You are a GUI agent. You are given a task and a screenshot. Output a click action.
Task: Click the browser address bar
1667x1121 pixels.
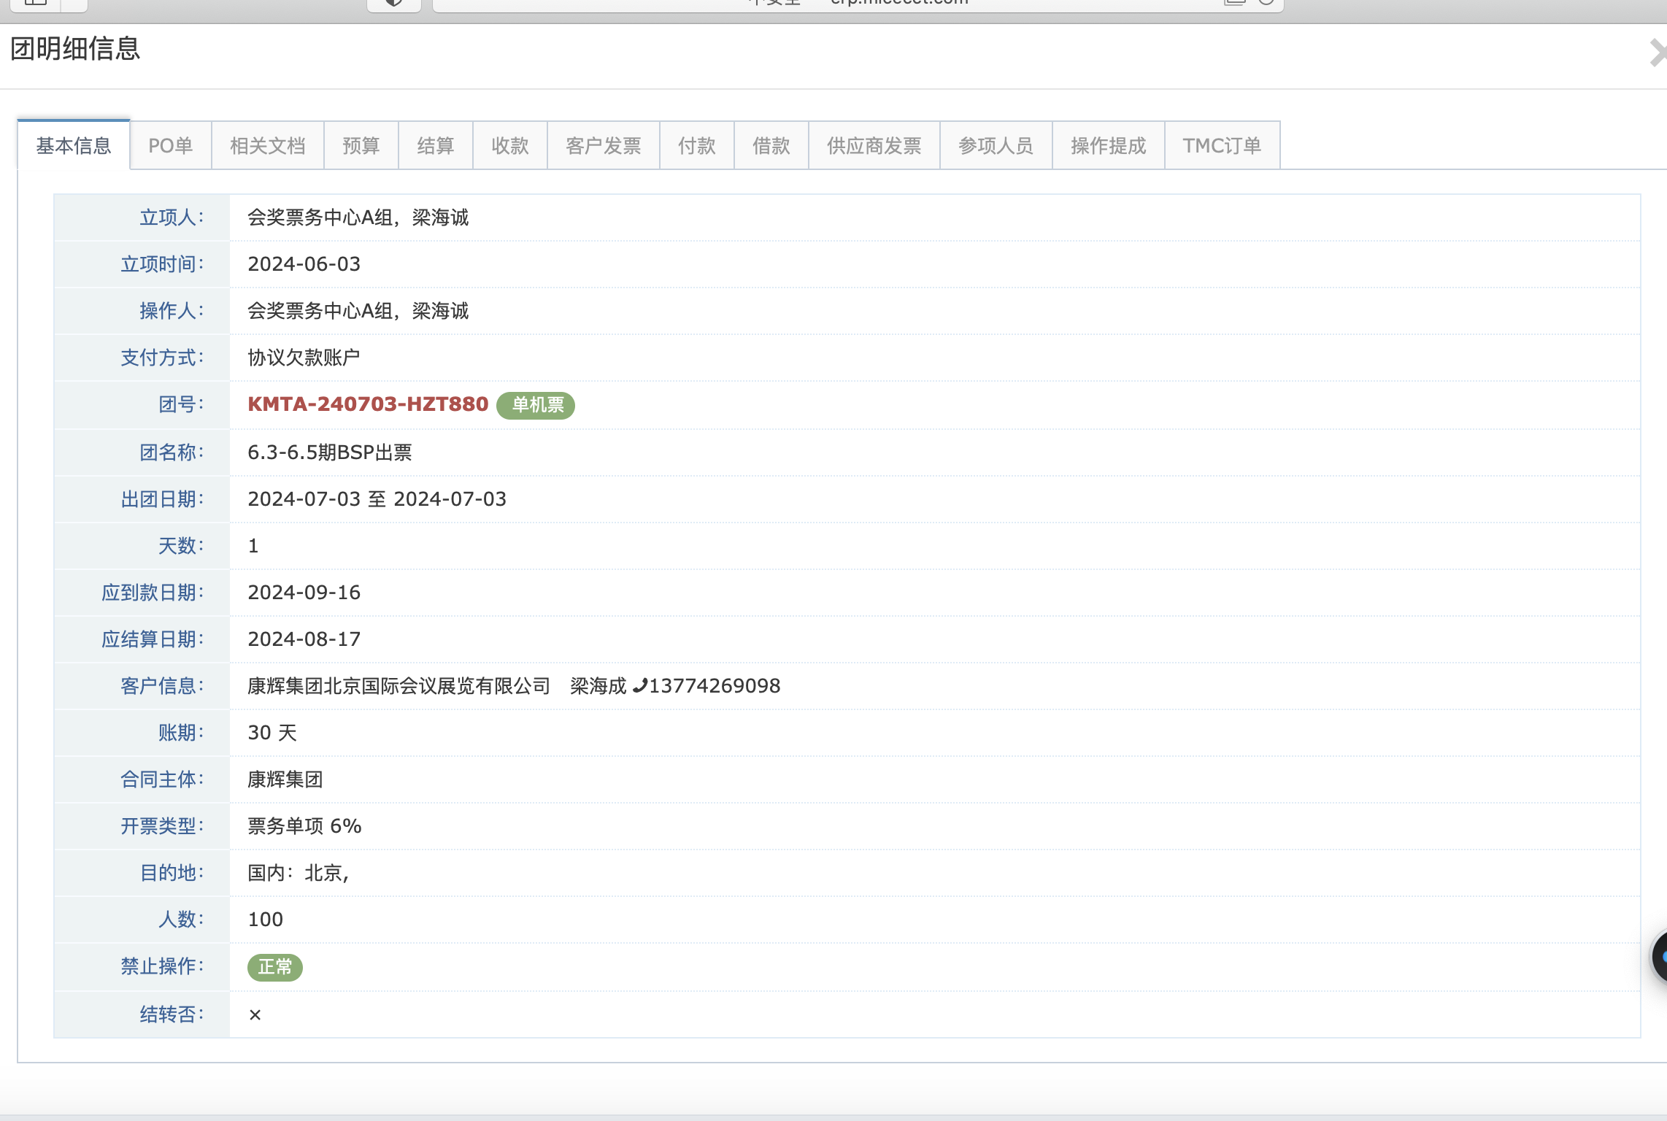858,4
